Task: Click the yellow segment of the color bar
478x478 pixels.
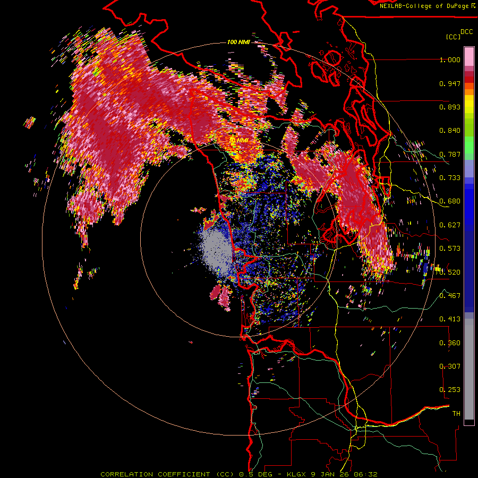Action: tap(469, 104)
